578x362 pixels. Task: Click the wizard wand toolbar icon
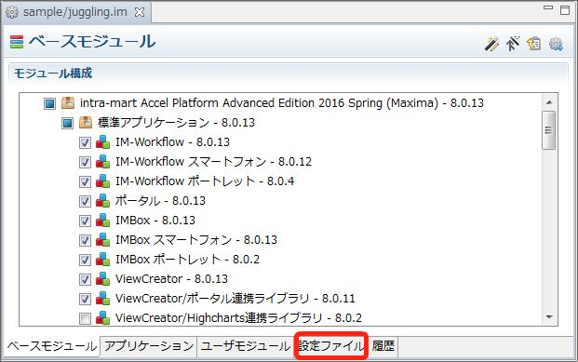pos(491,44)
